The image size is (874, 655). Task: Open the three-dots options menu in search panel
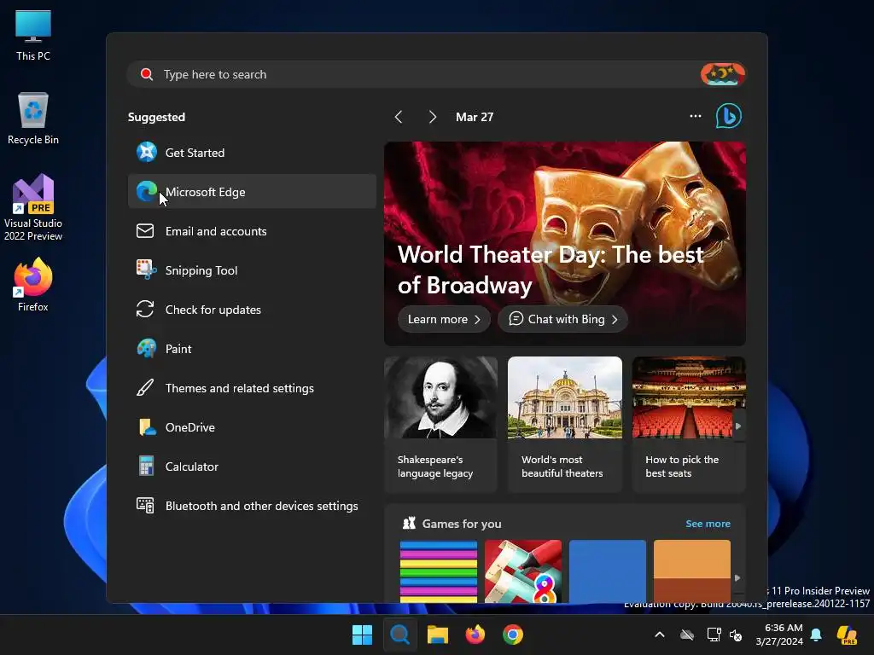pos(695,116)
